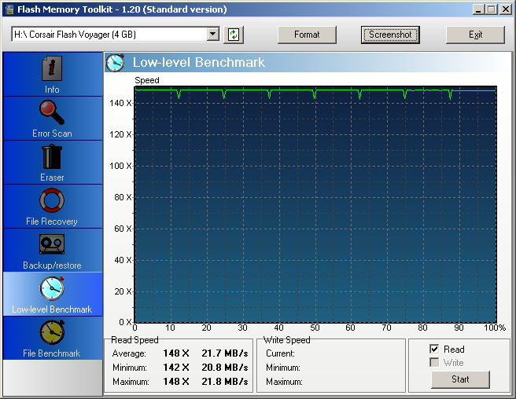This screenshot has width=516, height=399.
Task: Expand the drive selection dropdown arrow
Action: (x=213, y=35)
